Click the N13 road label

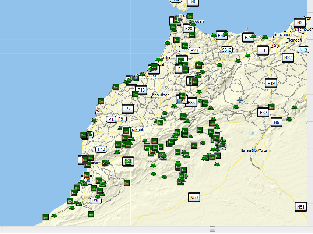[x=303, y=50]
